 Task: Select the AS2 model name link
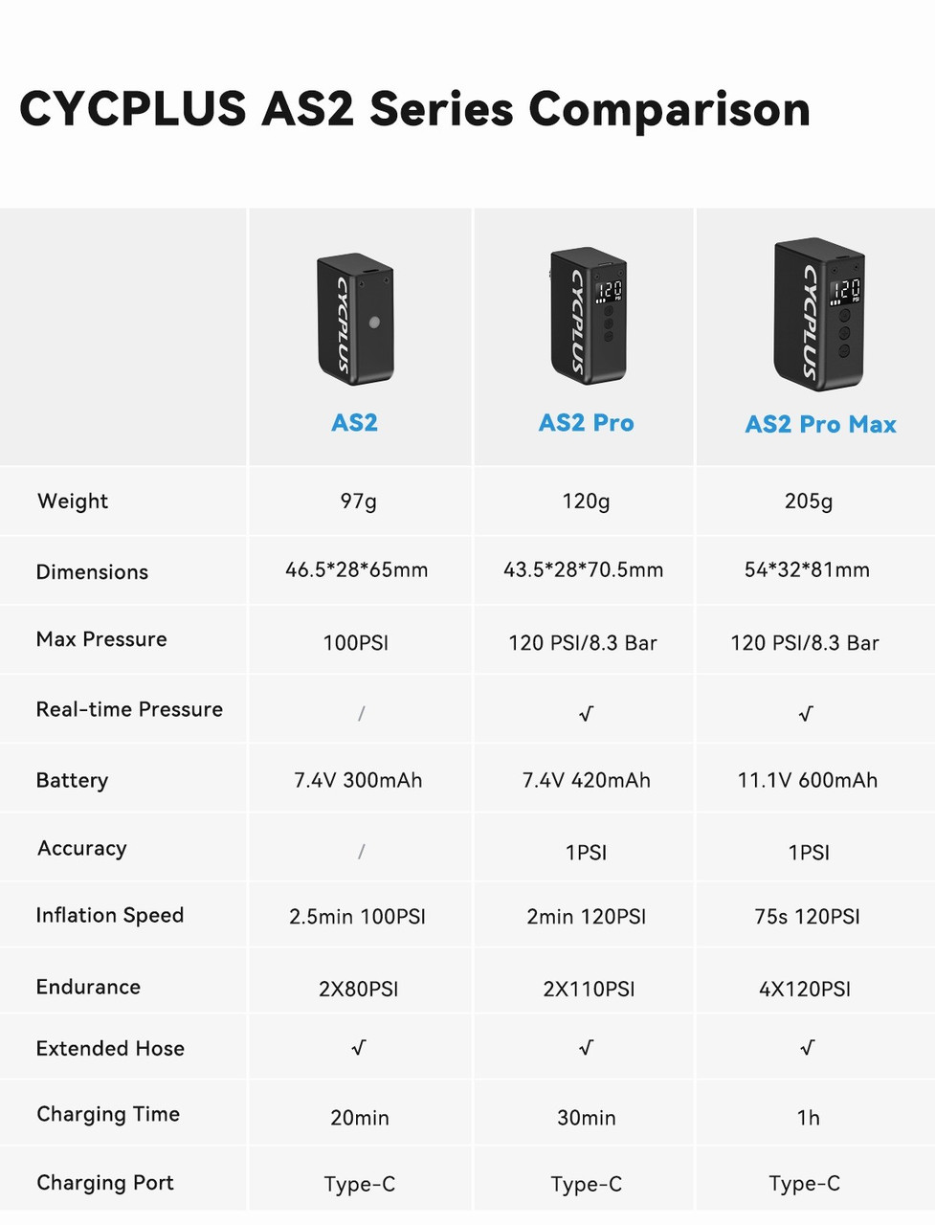[354, 423]
